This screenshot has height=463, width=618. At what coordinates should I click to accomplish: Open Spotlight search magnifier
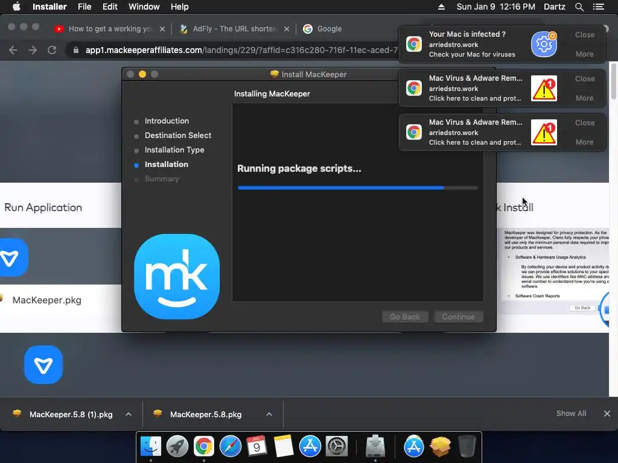click(579, 7)
